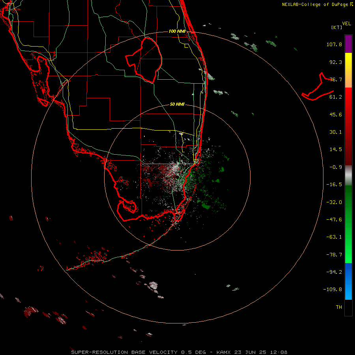
Task: Click the 30.1 velocity scale value
Action: pyautogui.click(x=336, y=132)
